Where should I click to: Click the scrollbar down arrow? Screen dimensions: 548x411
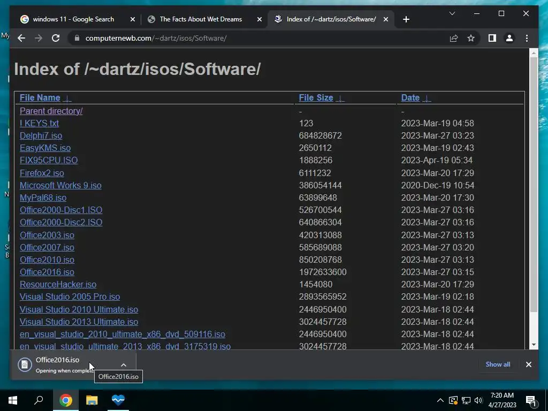click(x=534, y=345)
